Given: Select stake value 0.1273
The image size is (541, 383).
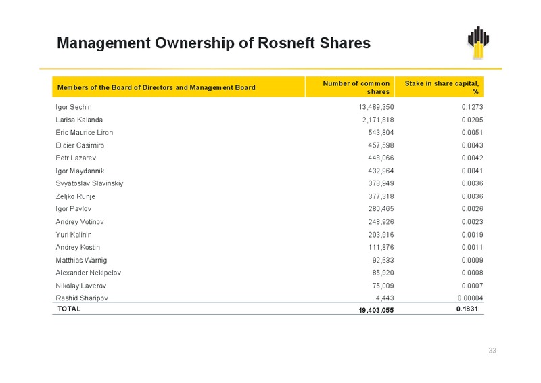Looking at the screenshot, I should (x=472, y=107).
